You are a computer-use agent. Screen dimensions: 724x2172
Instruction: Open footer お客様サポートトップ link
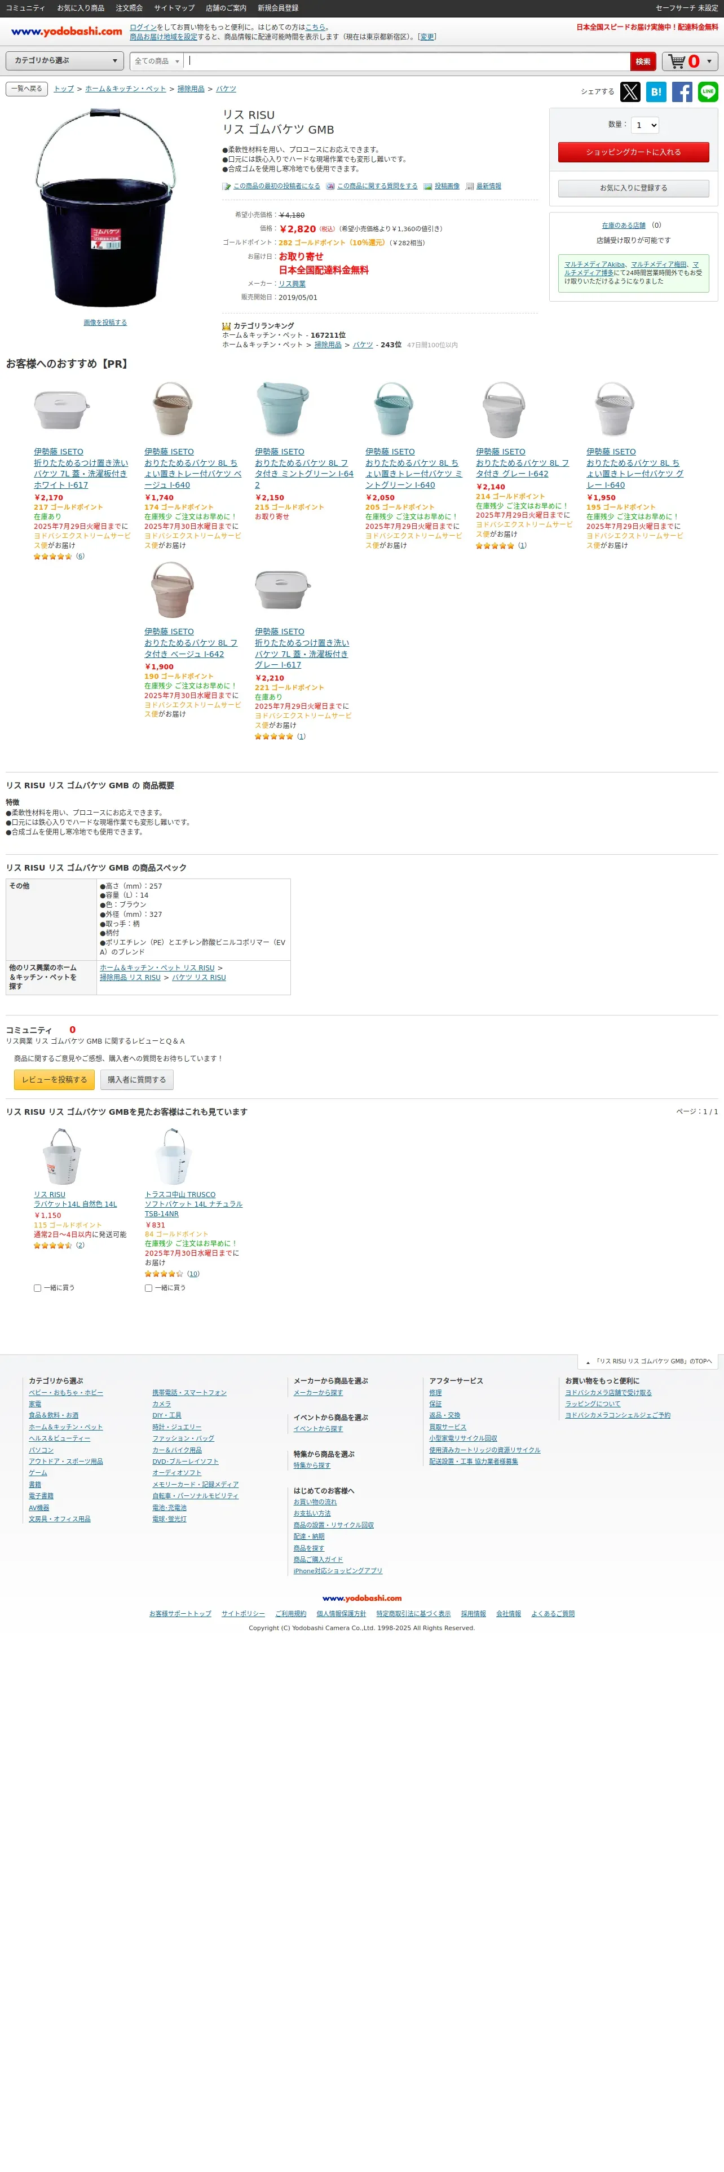pyautogui.click(x=180, y=1614)
